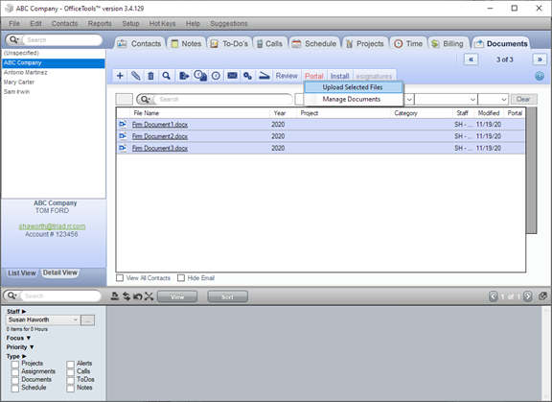Click the magnifying glass icon in documents toolbar
The image size is (552, 402).
(x=166, y=76)
